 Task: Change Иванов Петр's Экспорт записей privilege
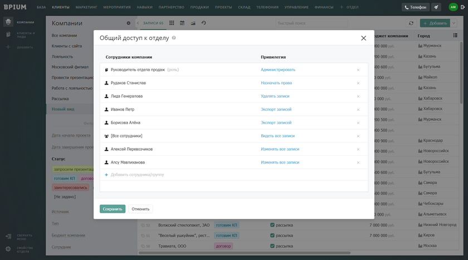[276, 110]
